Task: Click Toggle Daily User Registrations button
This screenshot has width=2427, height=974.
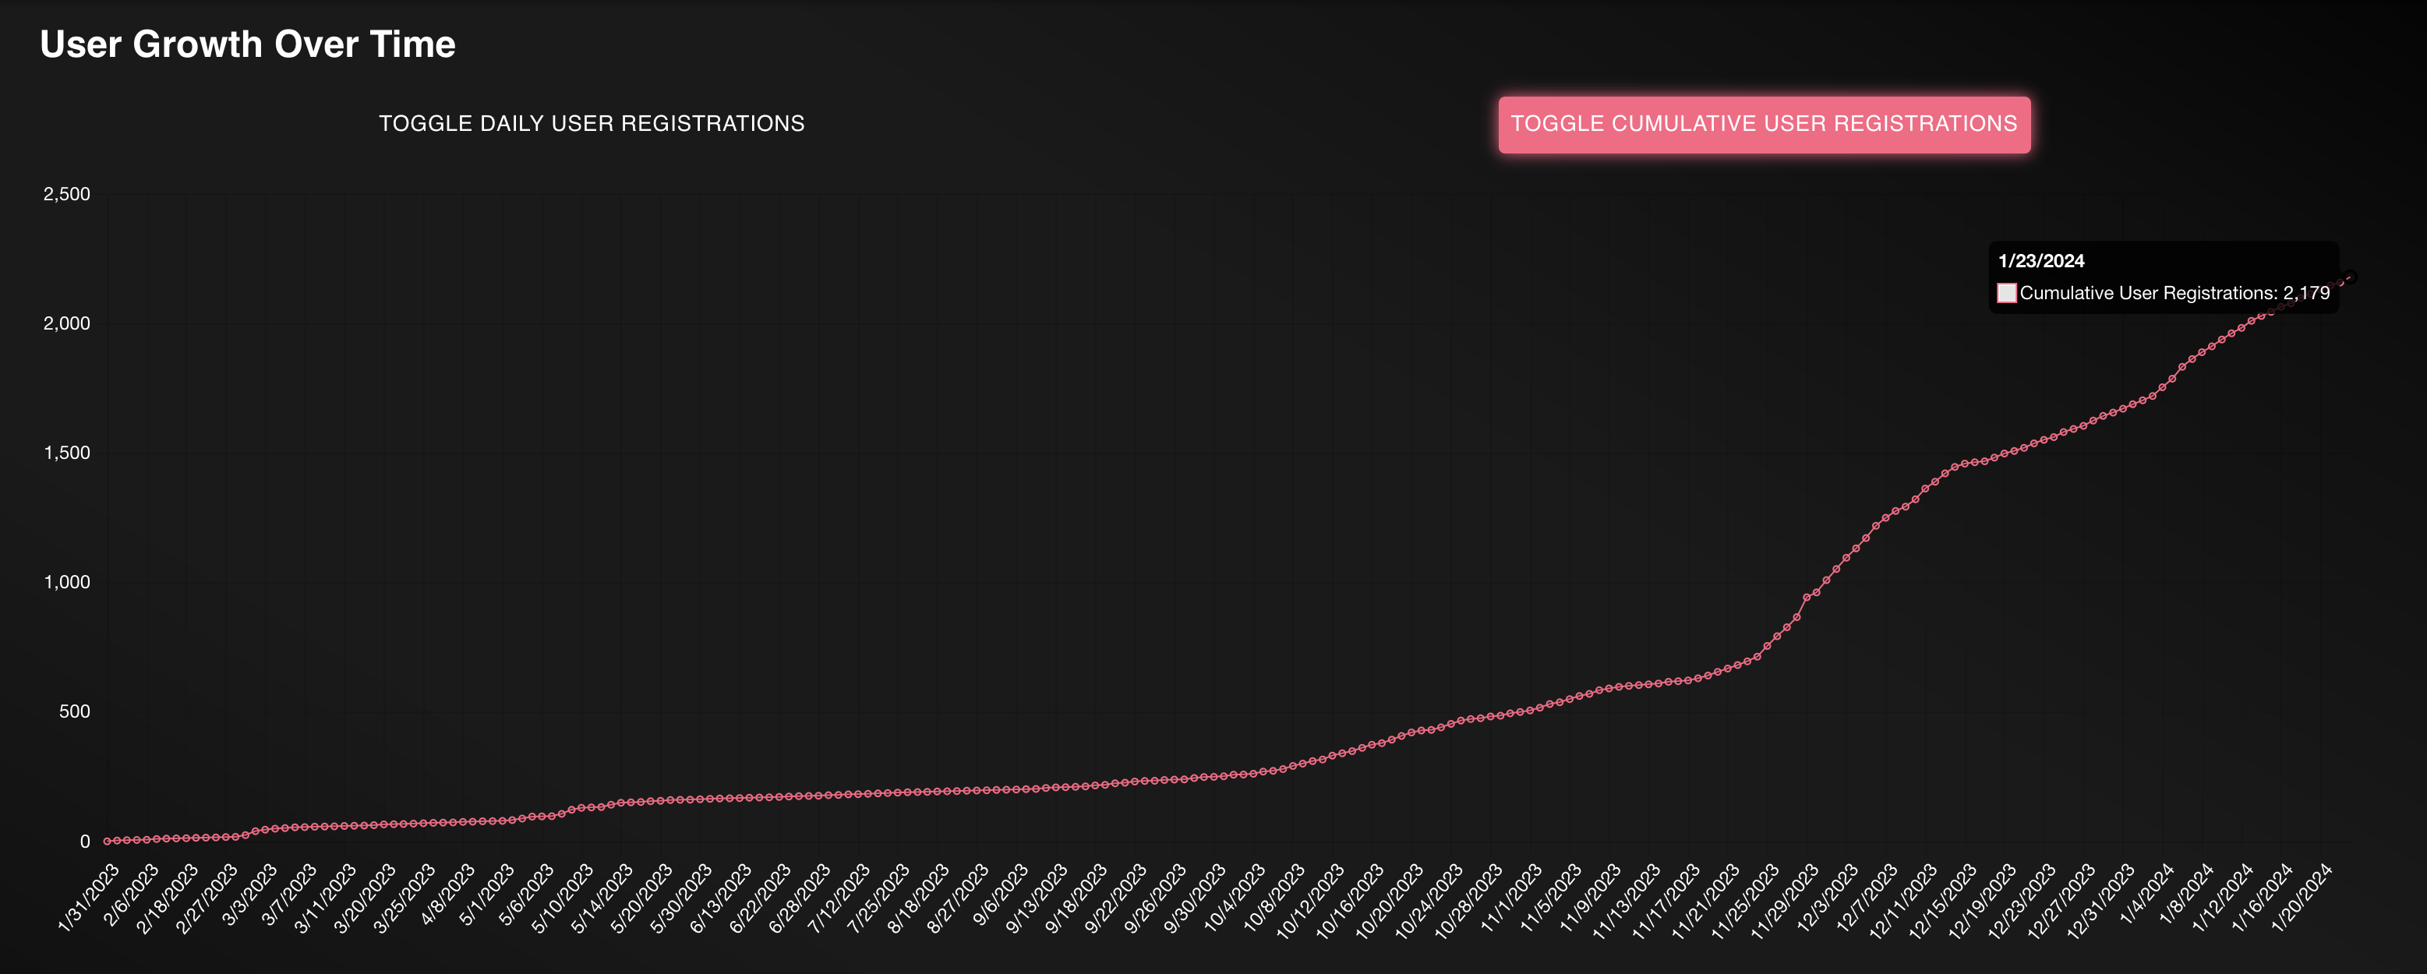Action: pos(592,125)
